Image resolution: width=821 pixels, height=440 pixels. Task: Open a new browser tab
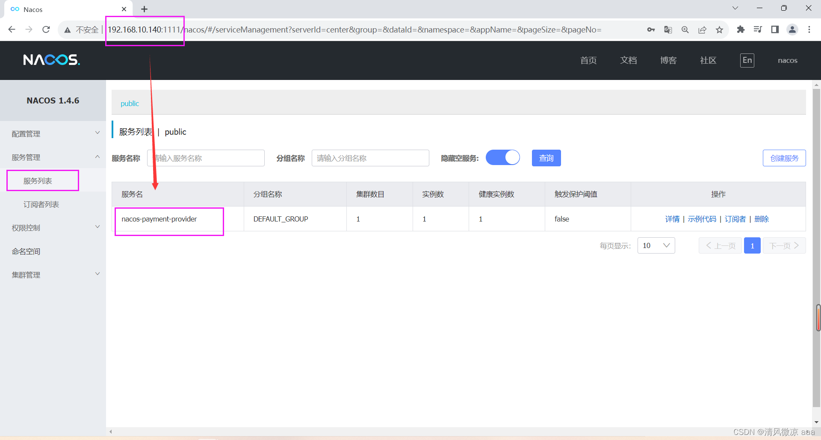pyautogui.click(x=145, y=9)
